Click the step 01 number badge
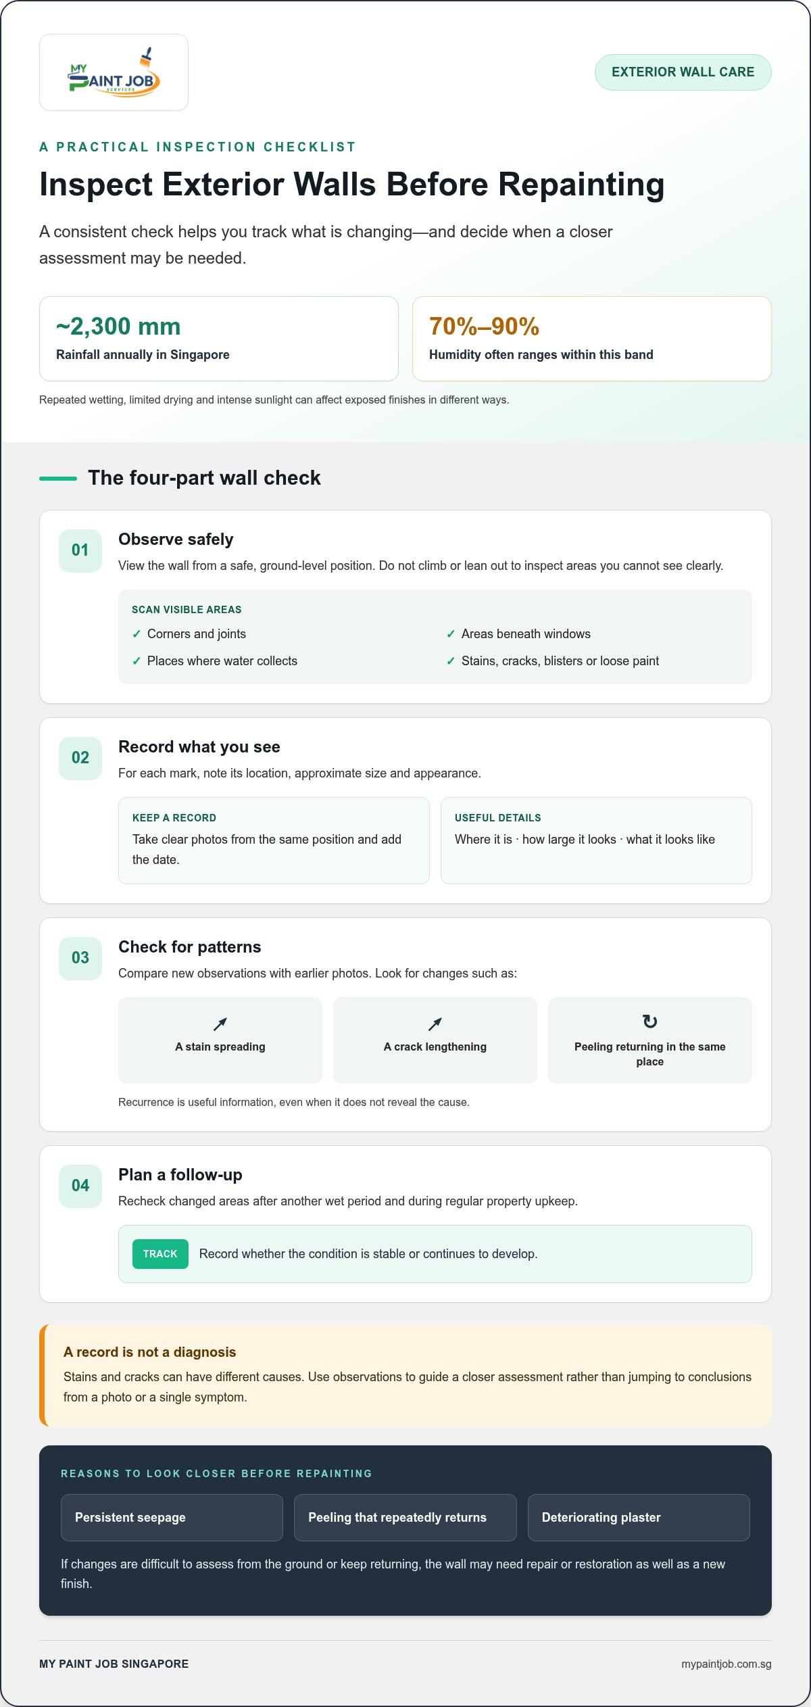Screen dimensions: 811x1707 (80, 550)
